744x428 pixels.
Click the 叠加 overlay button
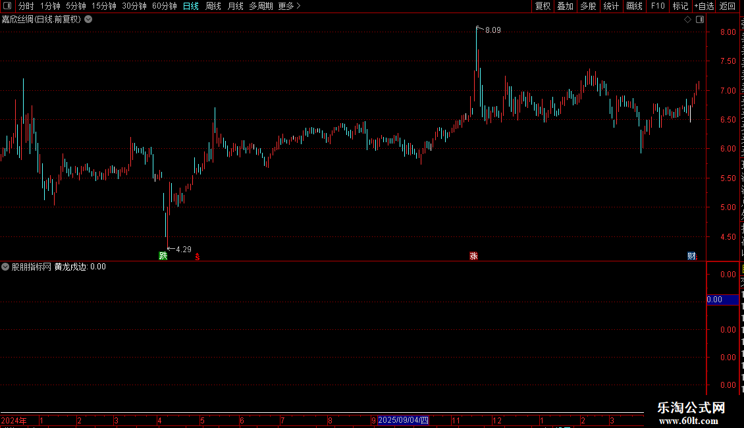point(565,6)
